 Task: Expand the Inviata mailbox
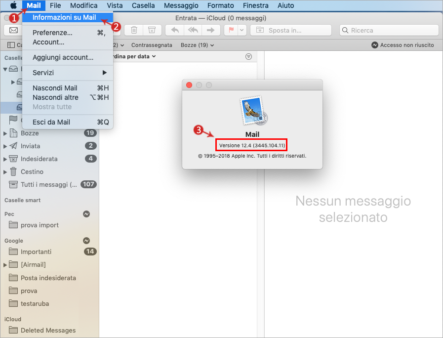tap(5, 146)
